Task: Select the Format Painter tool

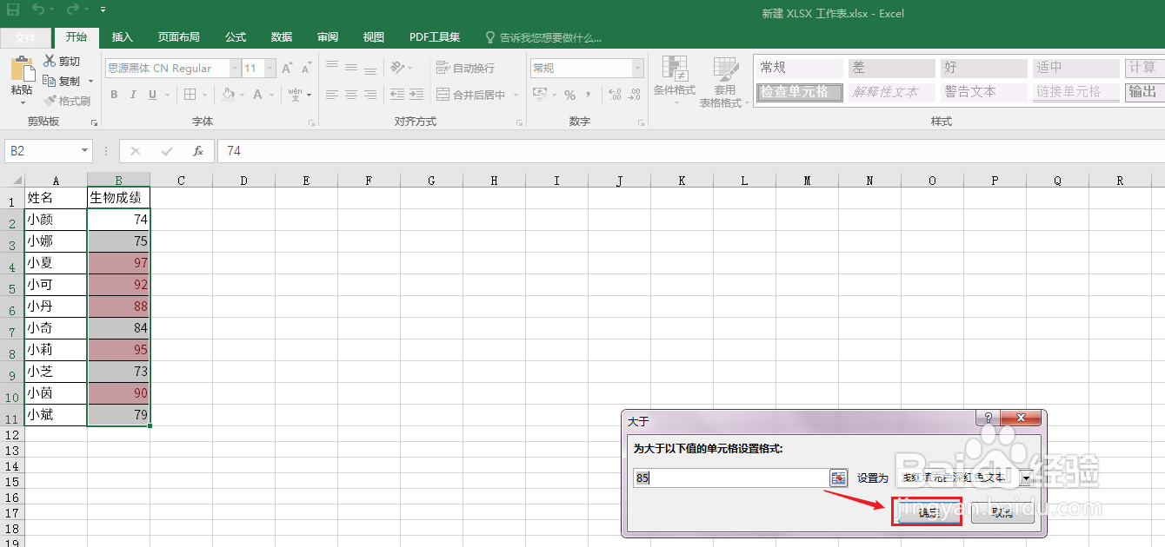Action: click(70, 102)
